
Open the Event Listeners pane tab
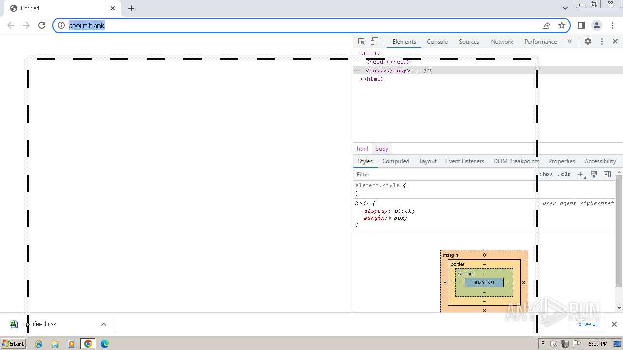[x=465, y=161]
